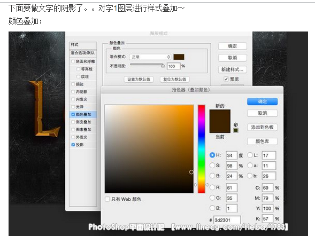Screen dimensions: 315x236
Task: Click the M field showing 79
Action: 267,198
